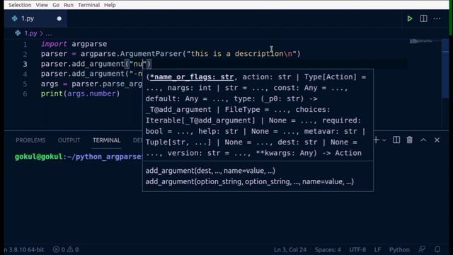
Task: Split the terminal panel
Action: point(396,140)
